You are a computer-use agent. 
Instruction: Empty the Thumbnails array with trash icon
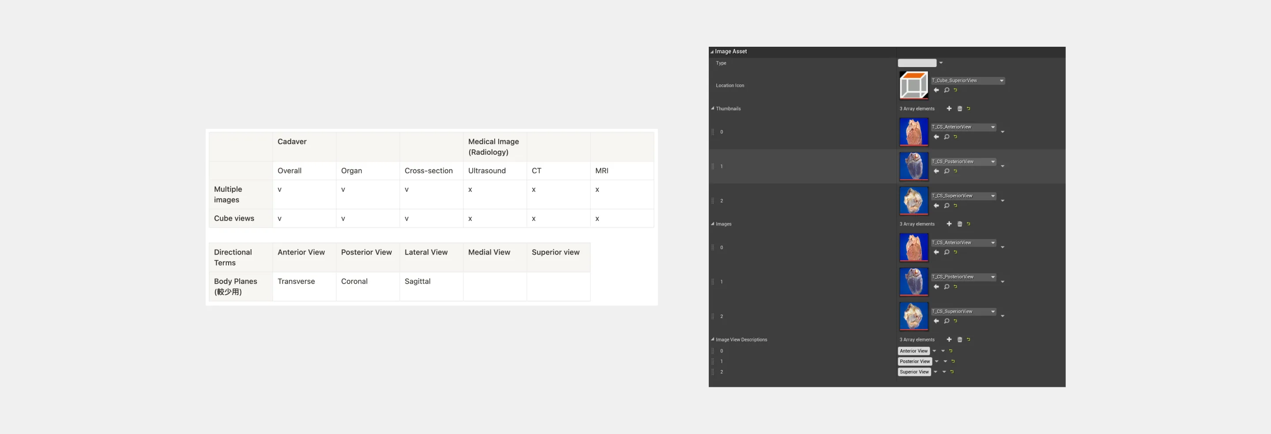(960, 108)
